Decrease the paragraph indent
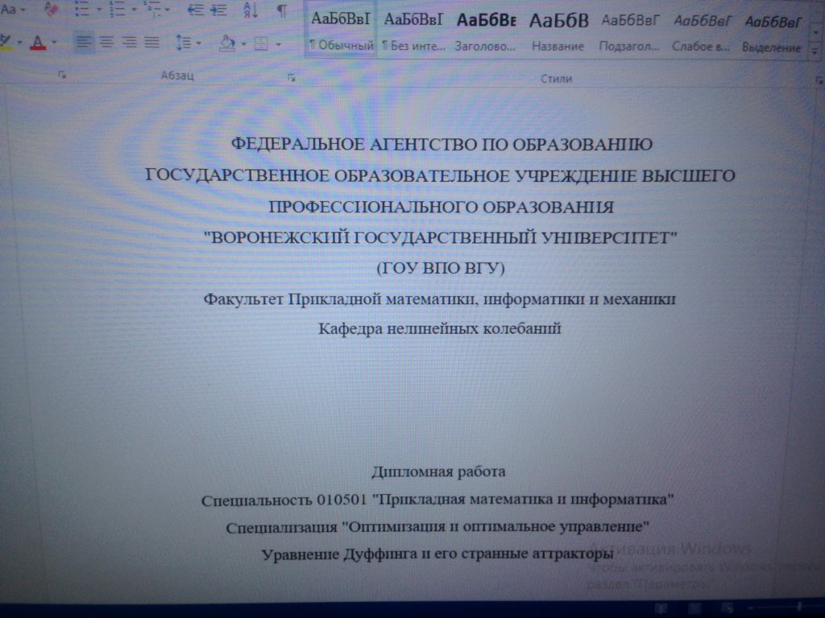The width and height of the screenshot is (825, 618). (196, 10)
